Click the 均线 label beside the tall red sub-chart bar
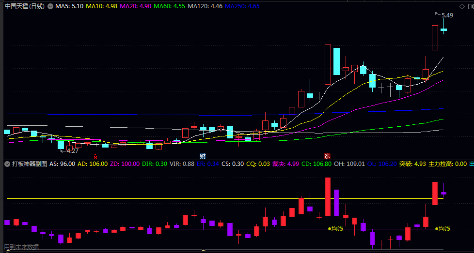 (x=337, y=229)
